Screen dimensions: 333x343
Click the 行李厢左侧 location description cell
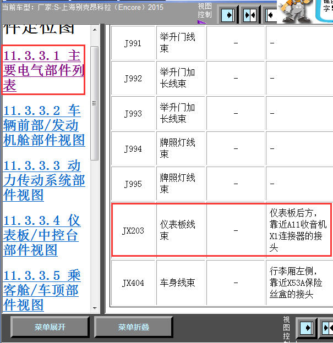pyautogui.click(x=299, y=283)
